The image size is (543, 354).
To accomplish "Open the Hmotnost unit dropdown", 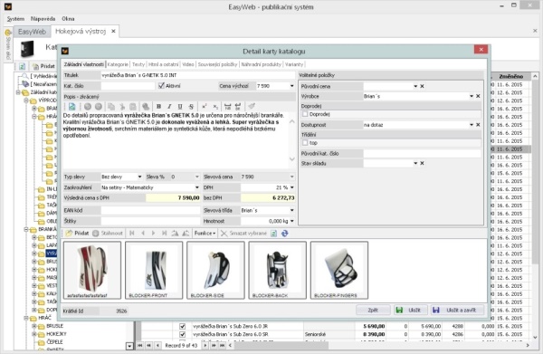I will [292, 221].
